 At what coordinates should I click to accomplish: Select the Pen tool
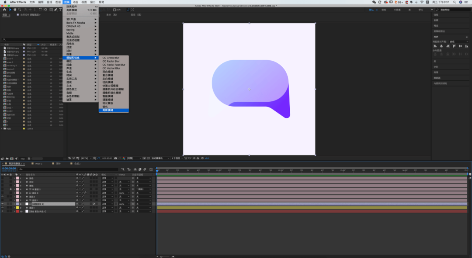point(56,10)
